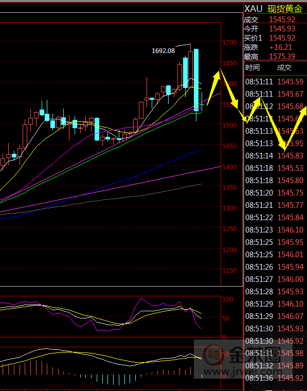Select the 08:51:21 tick row
The height and width of the screenshot is (391, 307).
275,205
